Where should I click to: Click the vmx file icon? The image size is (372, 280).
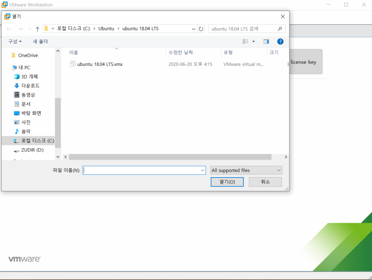(72, 64)
